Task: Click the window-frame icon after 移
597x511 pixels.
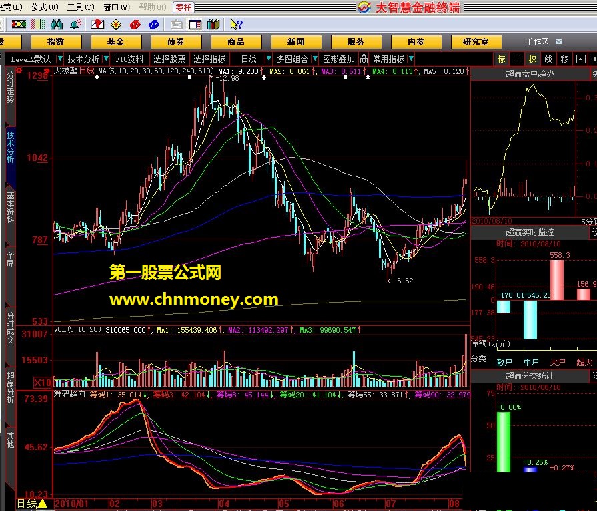Action: (x=580, y=59)
